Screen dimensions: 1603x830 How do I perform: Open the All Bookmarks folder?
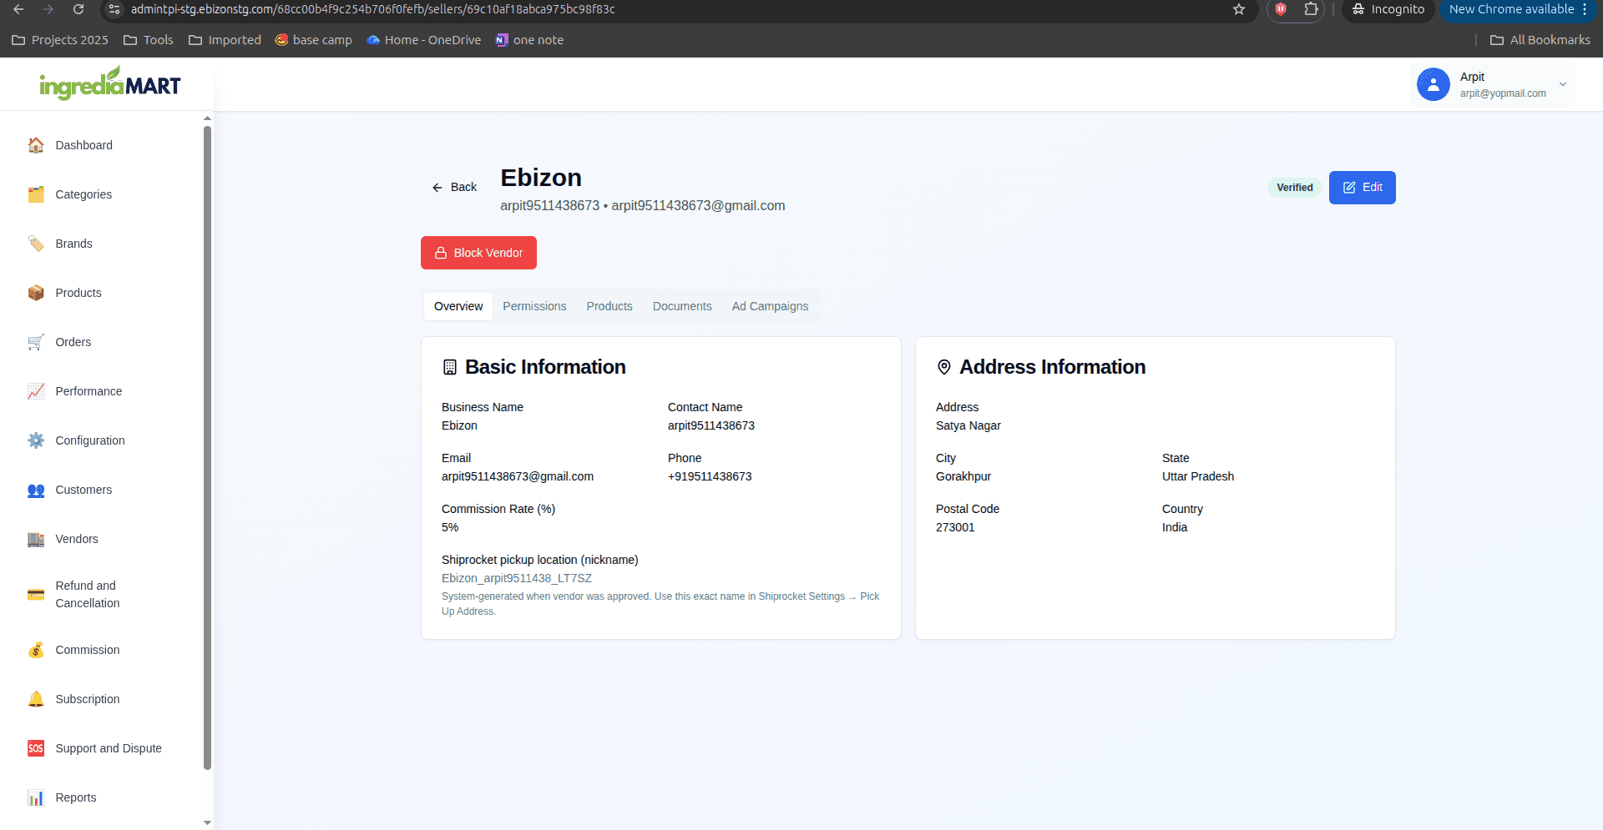[1540, 40]
